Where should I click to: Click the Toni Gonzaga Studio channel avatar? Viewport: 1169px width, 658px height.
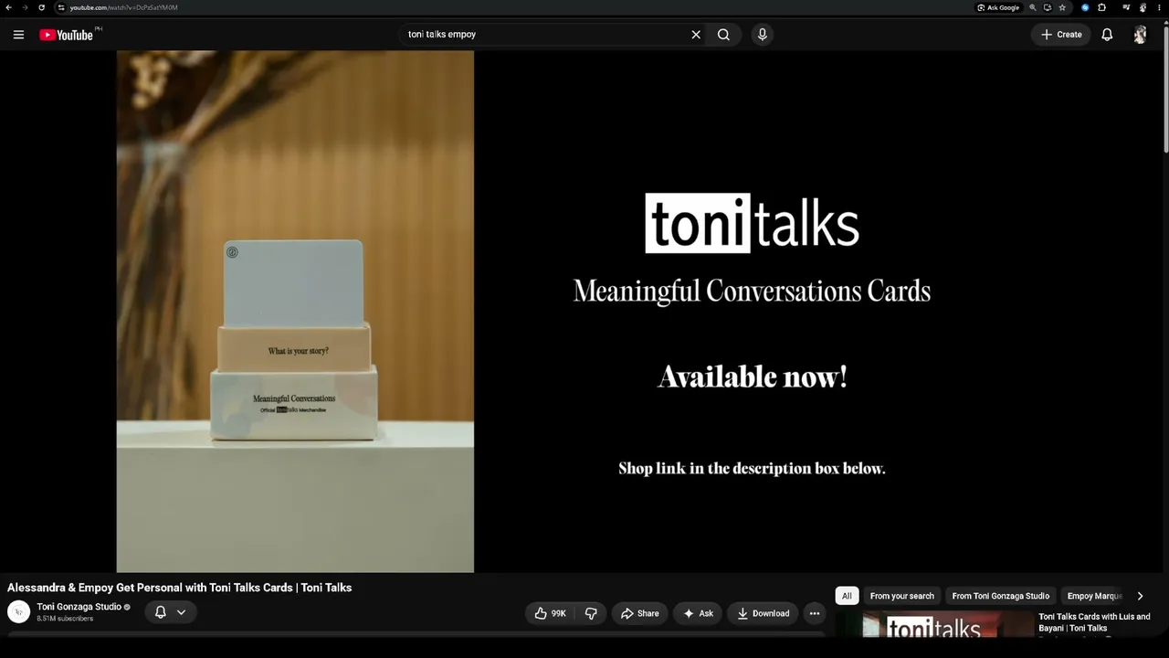pyautogui.click(x=18, y=611)
